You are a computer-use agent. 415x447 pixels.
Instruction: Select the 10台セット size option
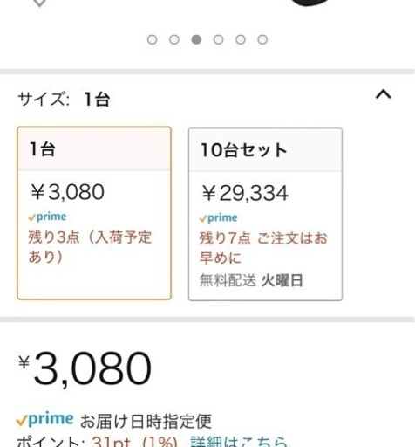pos(265,214)
